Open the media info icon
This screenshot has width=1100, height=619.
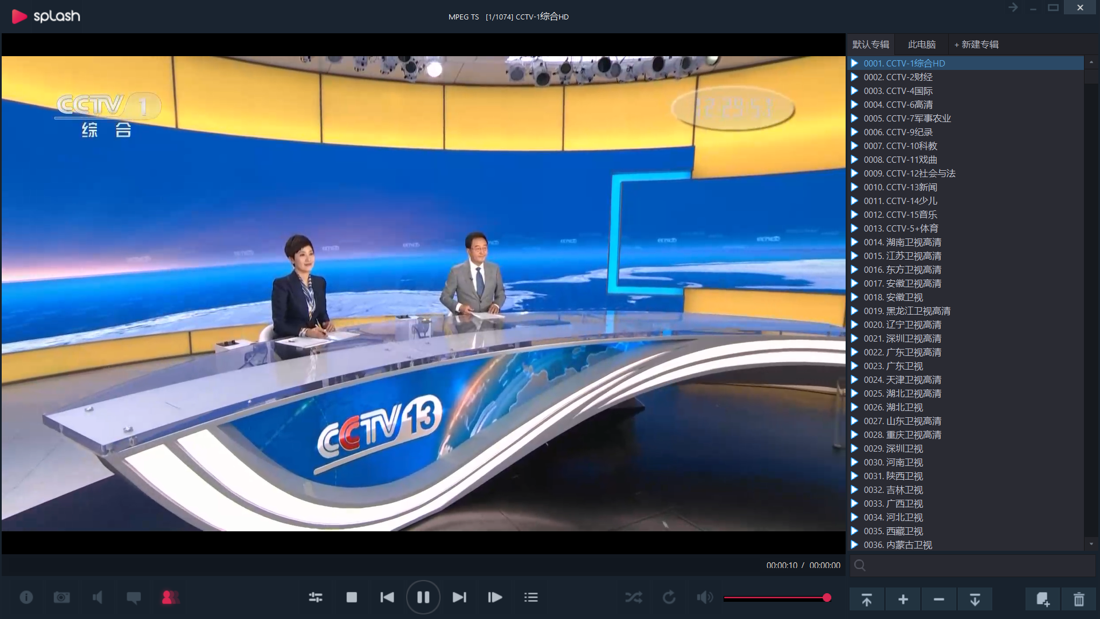coord(26,598)
